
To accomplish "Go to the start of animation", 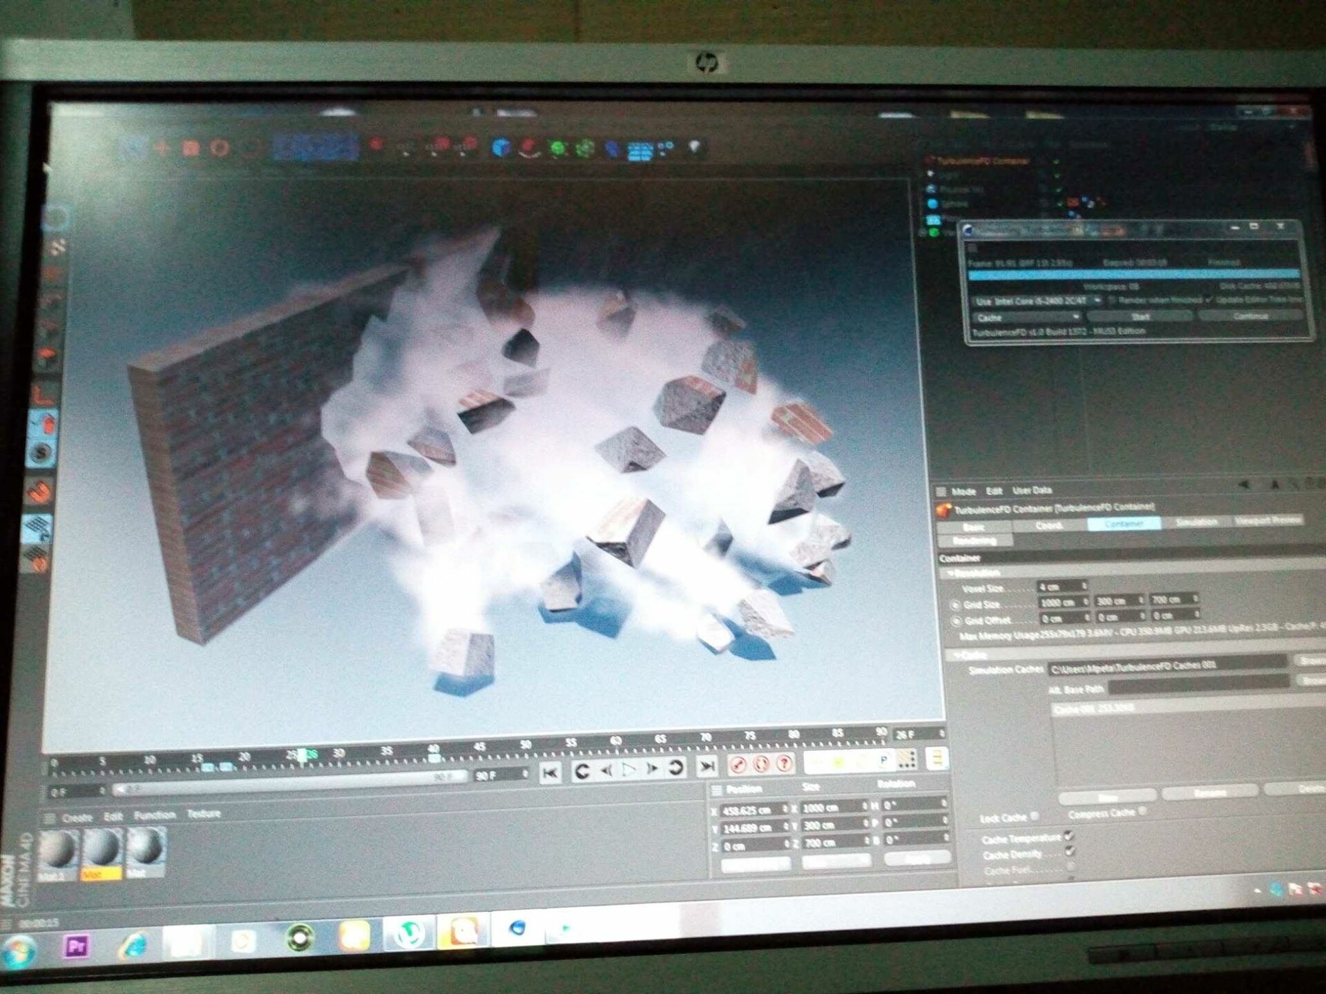I will [550, 773].
